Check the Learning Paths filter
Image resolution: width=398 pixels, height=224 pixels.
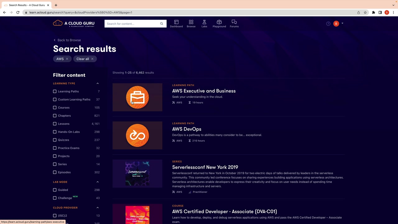55,91
